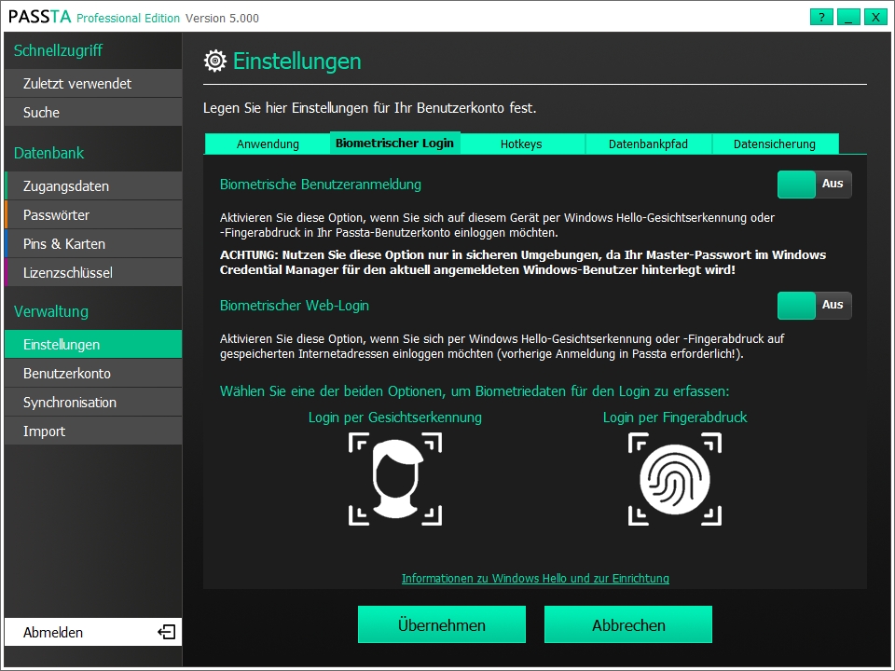
Task: Open the Hotkeys tab
Action: pos(521,144)
